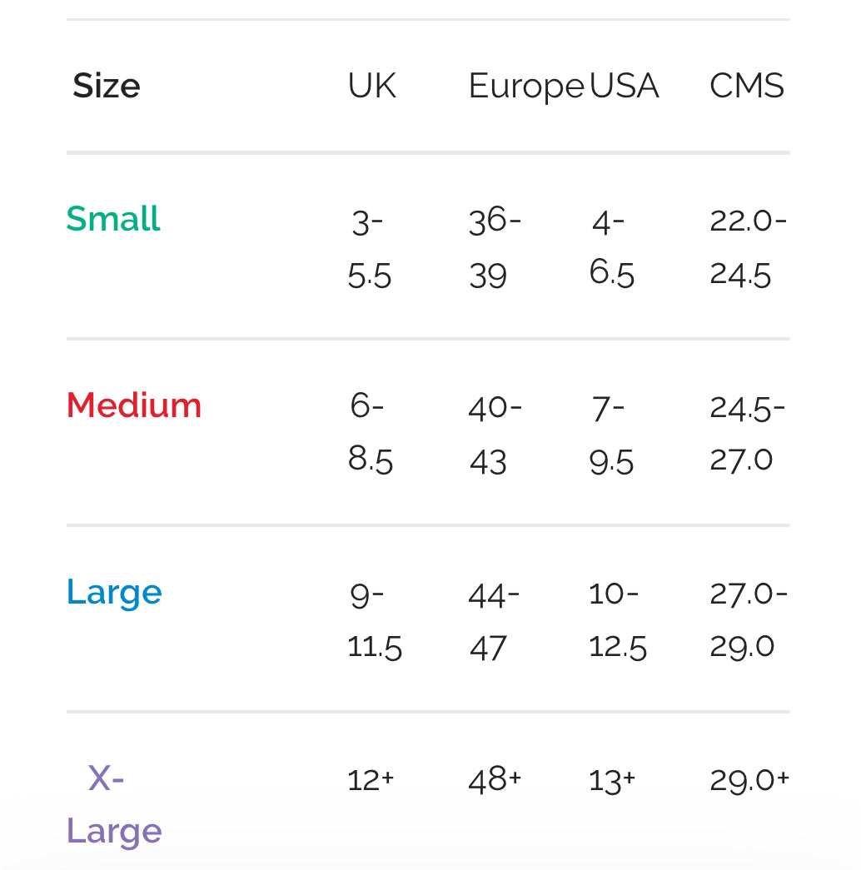Select the X-Large size label
The height and width of the screenshot is (870, 861).
113,805
